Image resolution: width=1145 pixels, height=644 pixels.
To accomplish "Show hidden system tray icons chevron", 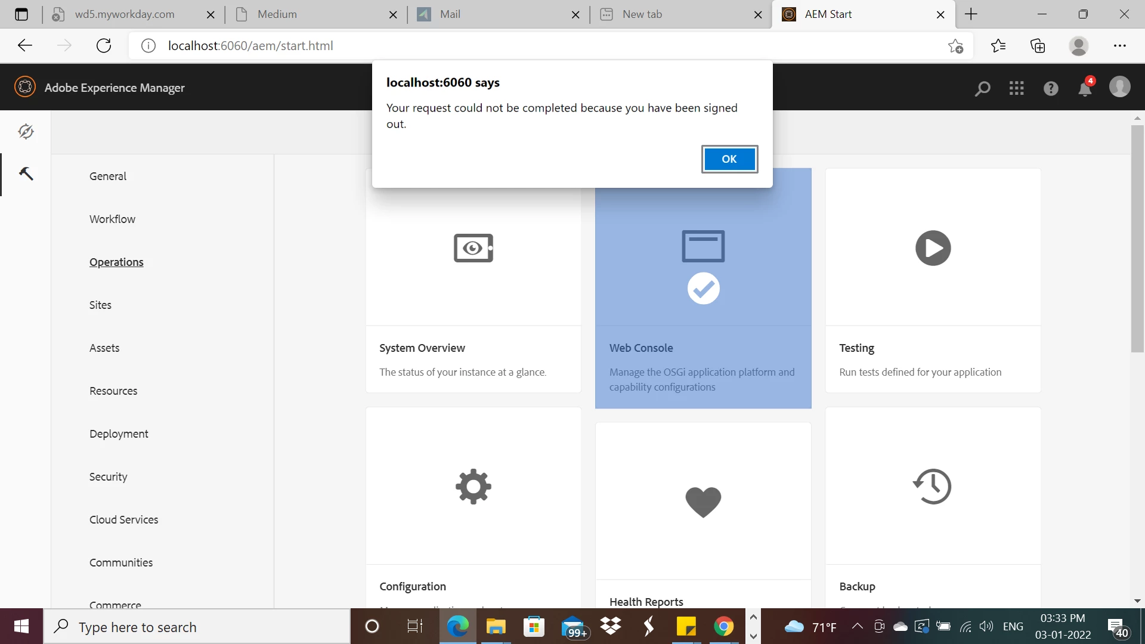I will [857, 626].
